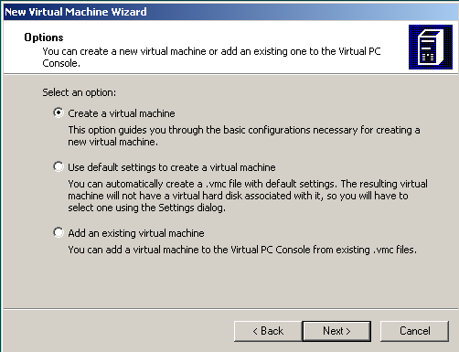Click the 'Settings dialog' sentence in default settings description
The image size is (459, 352).
coord(146,208)
